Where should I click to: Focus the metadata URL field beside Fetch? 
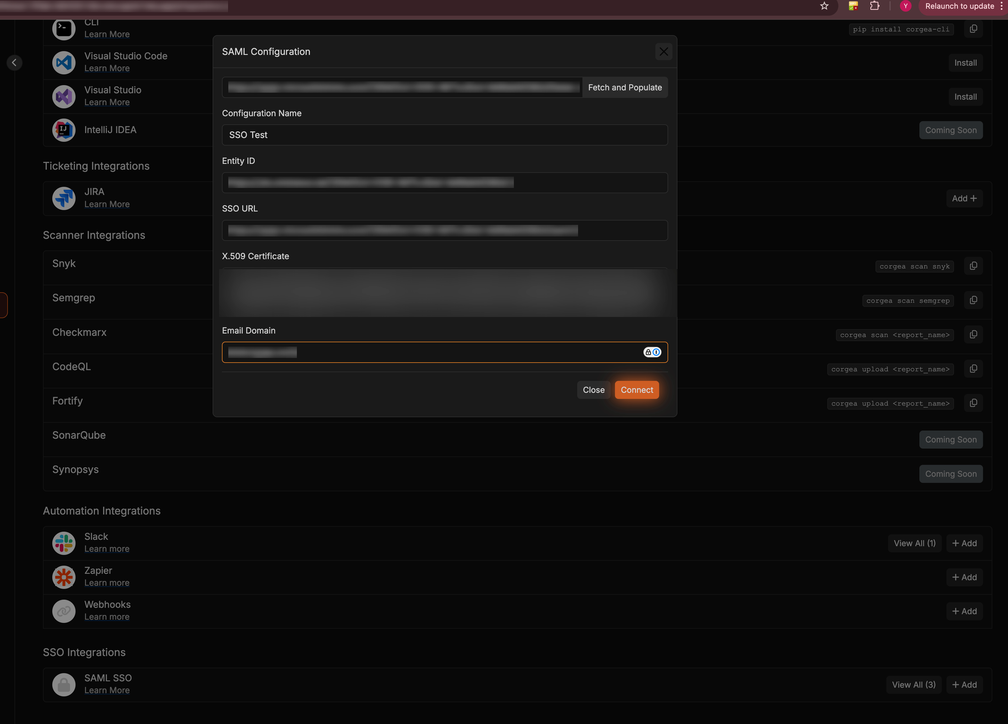402,87
